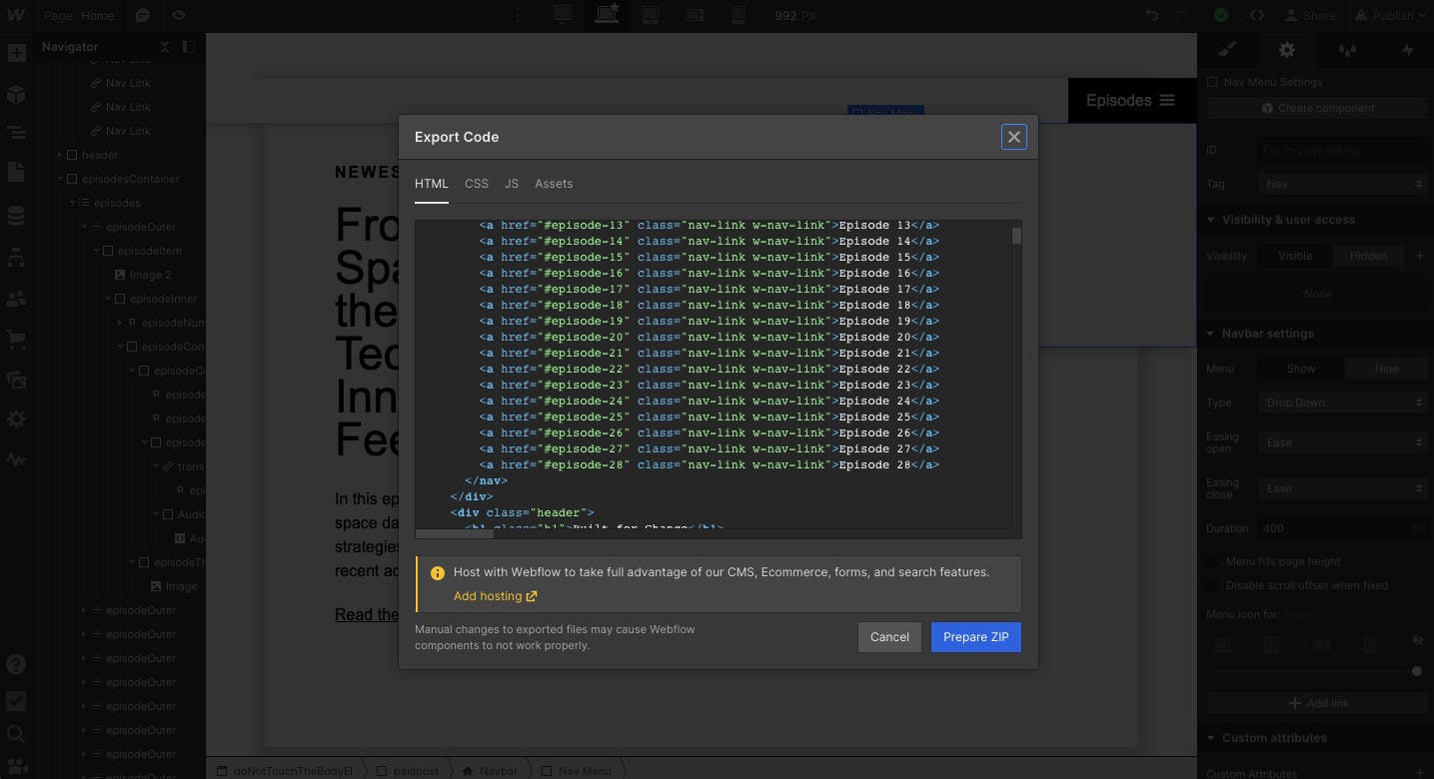Open the Style Manager droplets tab

pos(1347,49)
